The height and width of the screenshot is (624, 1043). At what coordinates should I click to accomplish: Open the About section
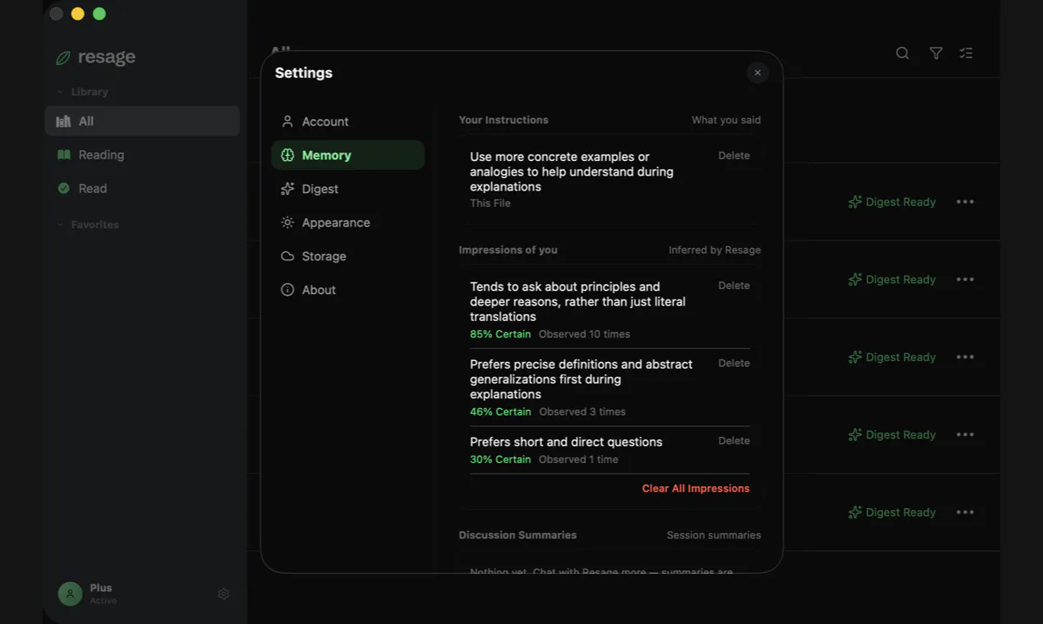[x=347, y=290]
